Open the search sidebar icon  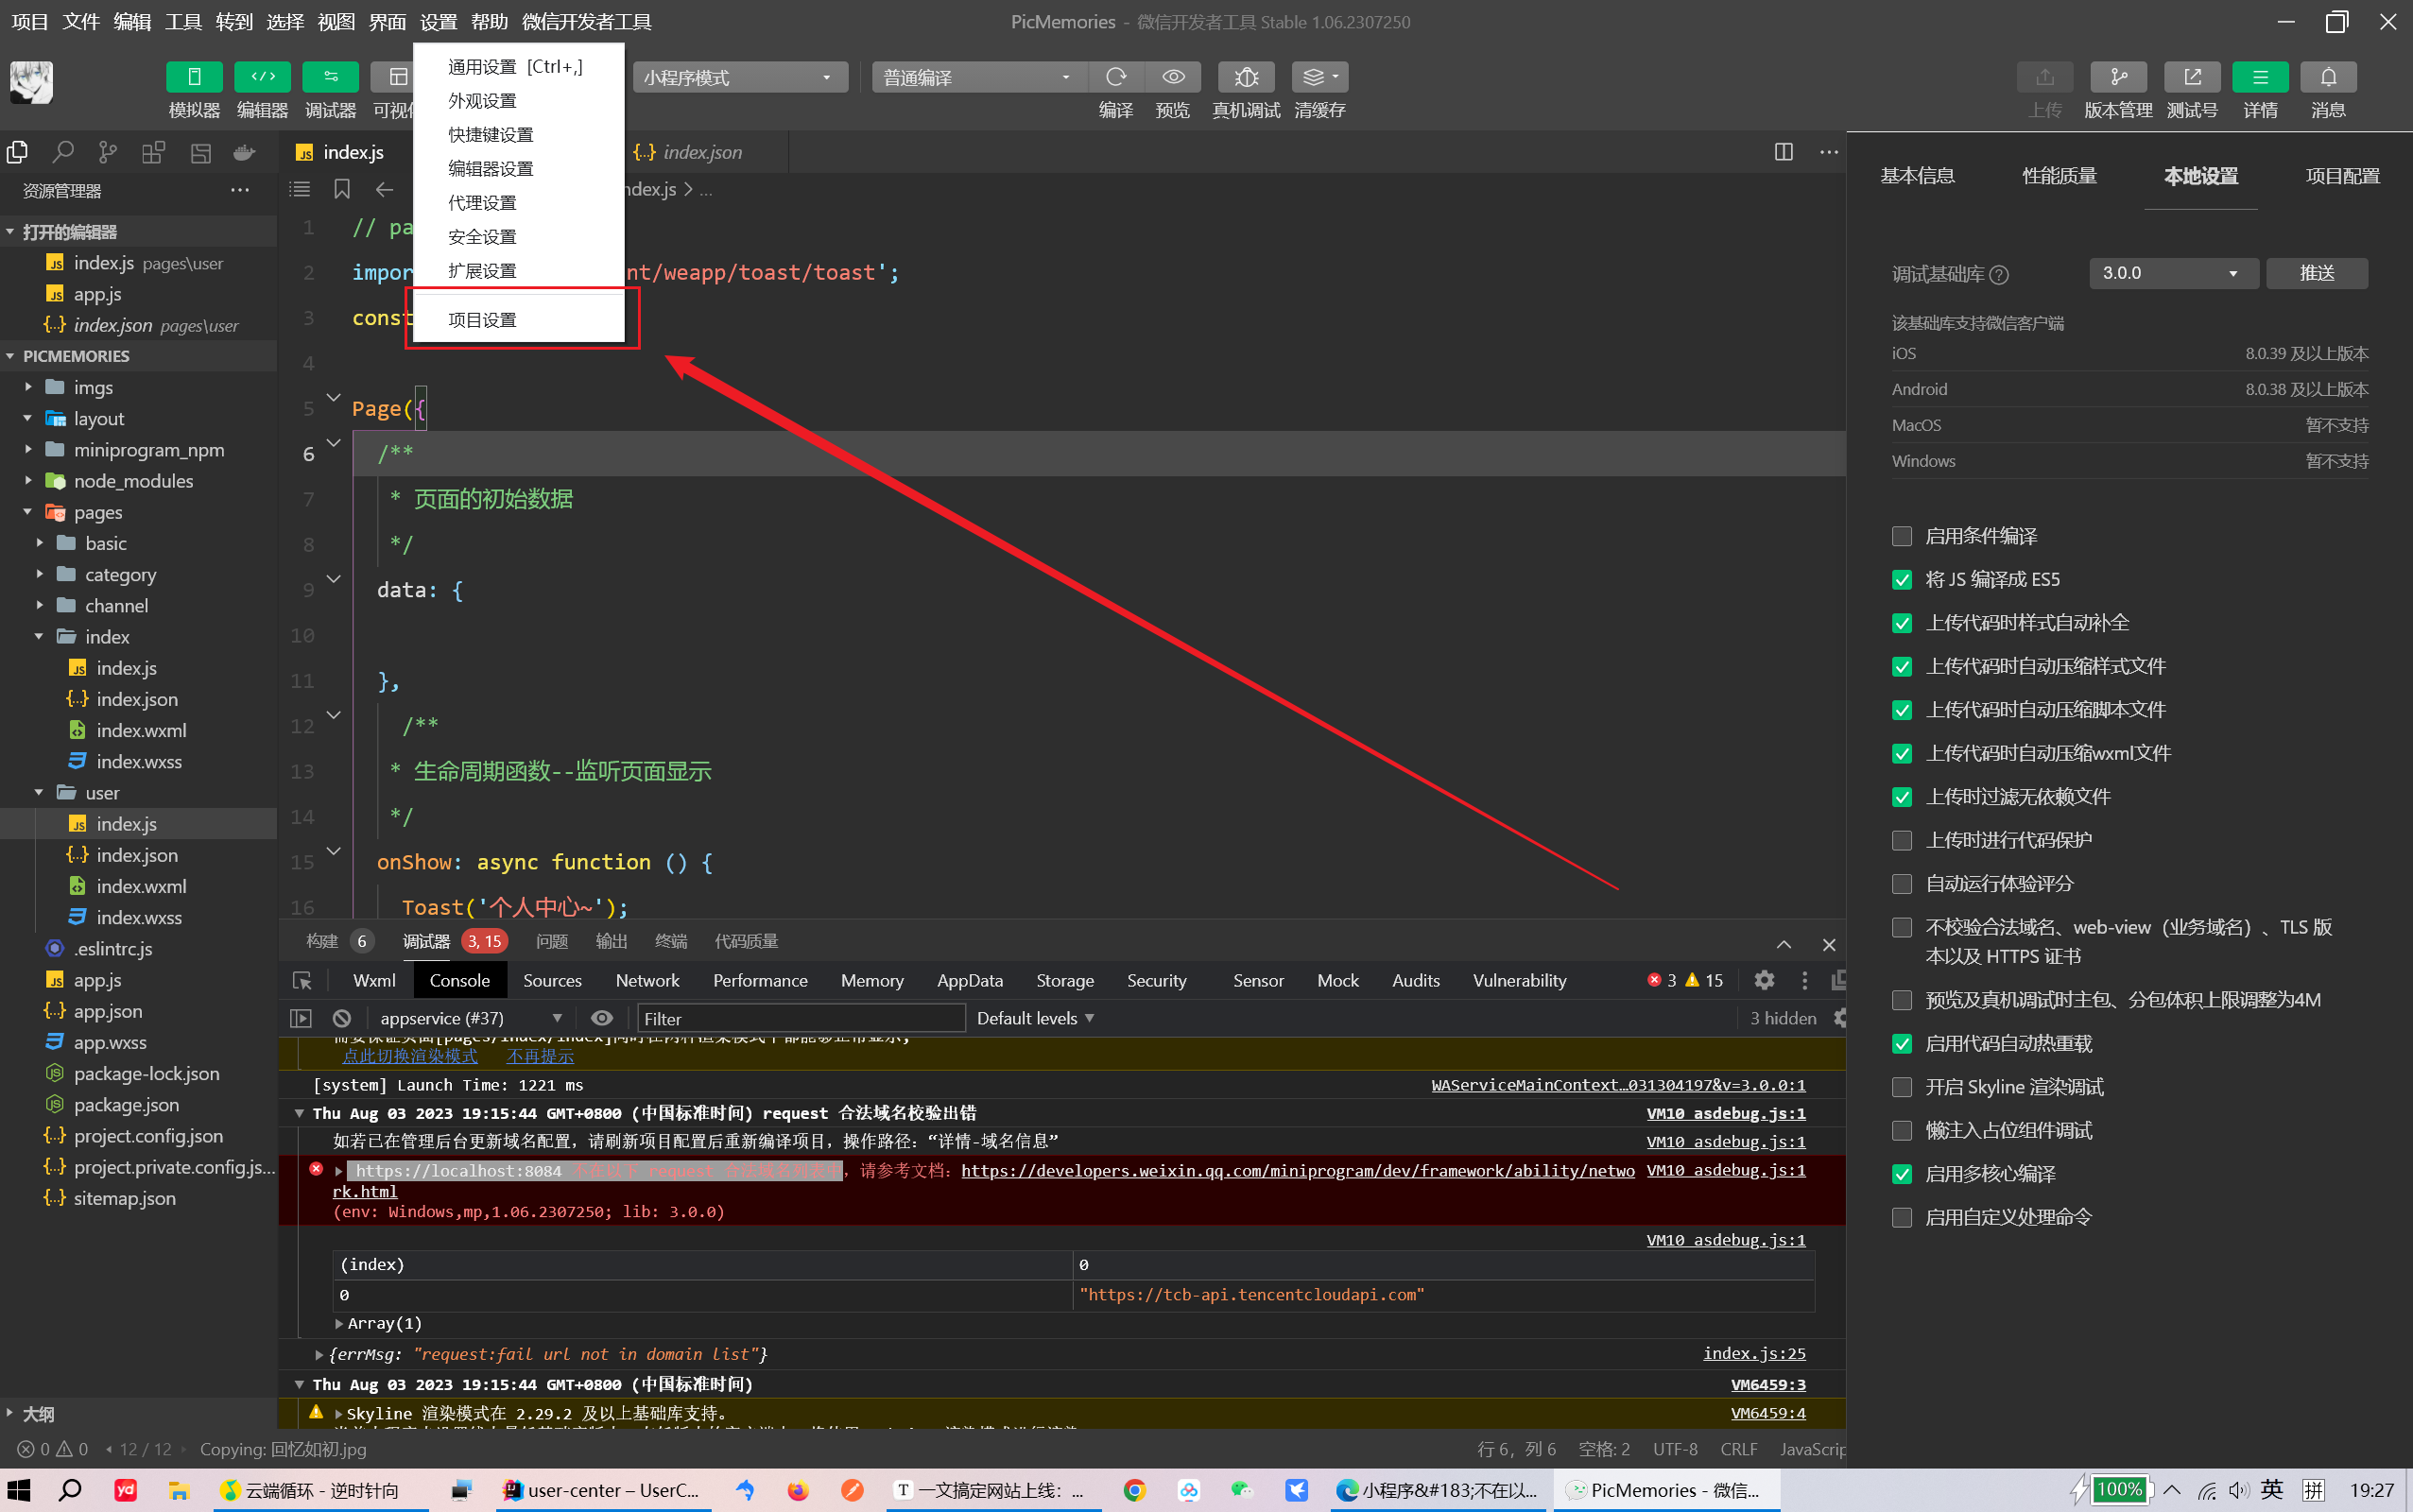(x=63, y=152)
